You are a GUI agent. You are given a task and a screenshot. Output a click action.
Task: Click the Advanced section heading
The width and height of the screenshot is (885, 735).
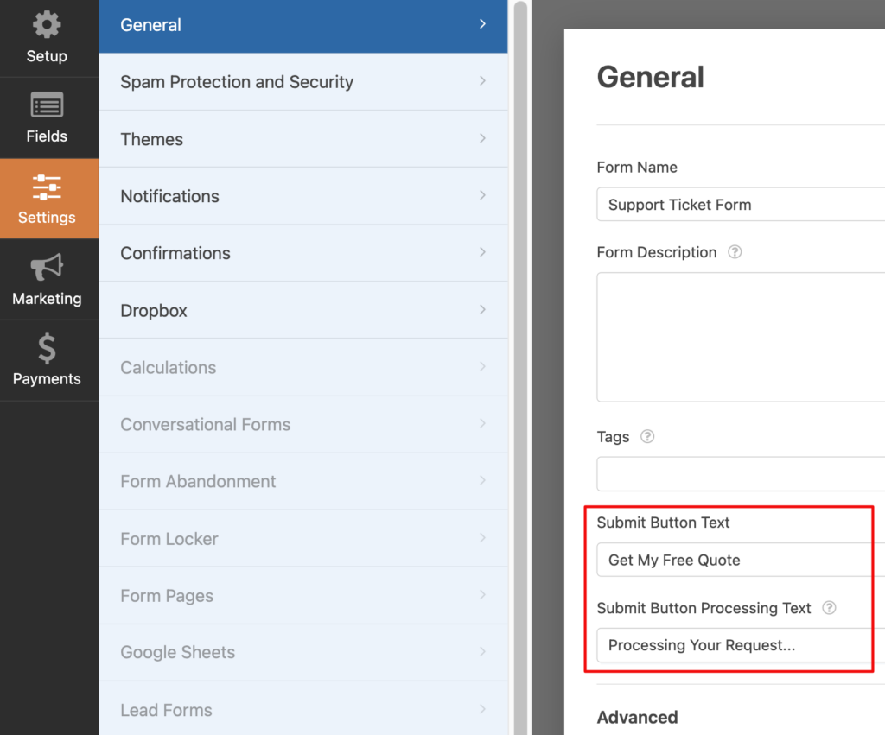[x=637, y=717]
